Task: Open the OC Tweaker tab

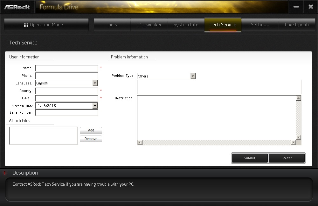Action: pyautogui.click(x=149, y=25)
